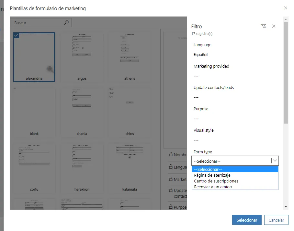Select the blank template
The image size is (294, 231).
point(34,112)
